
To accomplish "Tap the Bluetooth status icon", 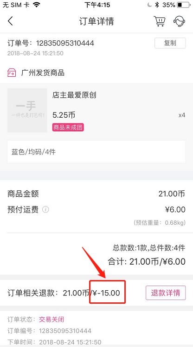I will (157, 5).
